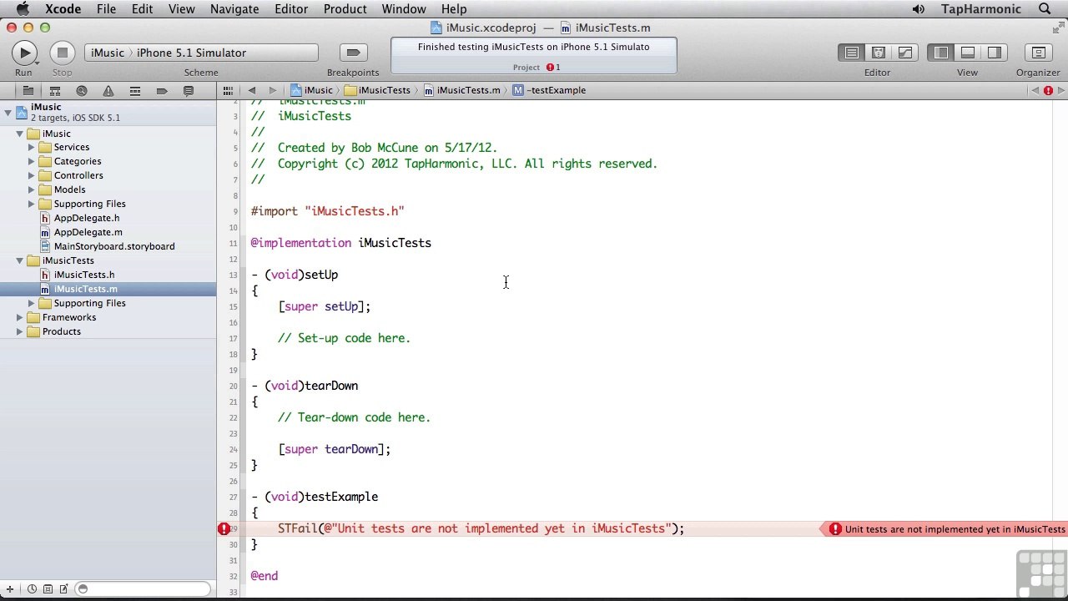The image size is (1068, 601).
Task: Show the Issue navigator
Action: pyautogui.click(x=108, y=90)
